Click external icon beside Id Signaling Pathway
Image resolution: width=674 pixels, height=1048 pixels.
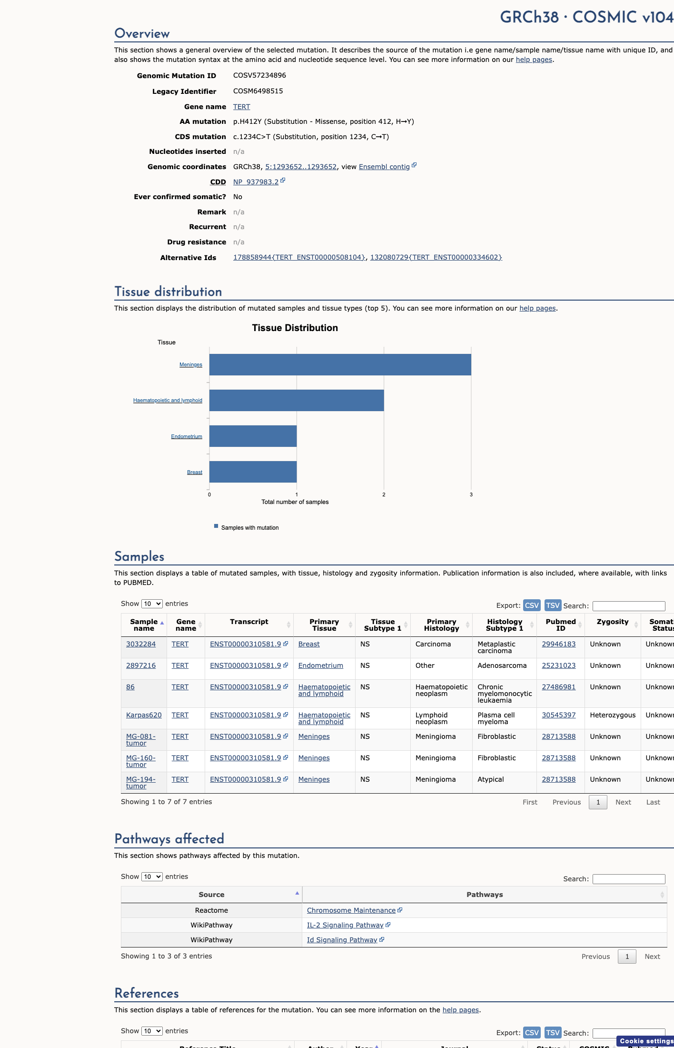point(382,939)
